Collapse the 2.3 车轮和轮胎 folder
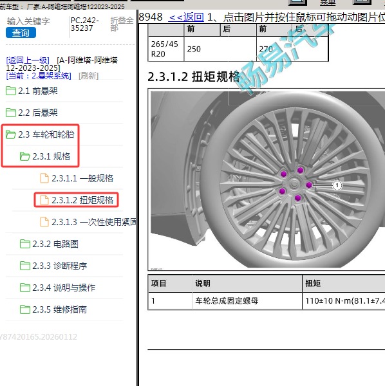The image size is (385, 386). pyautogui.click(x=46, y=134)
